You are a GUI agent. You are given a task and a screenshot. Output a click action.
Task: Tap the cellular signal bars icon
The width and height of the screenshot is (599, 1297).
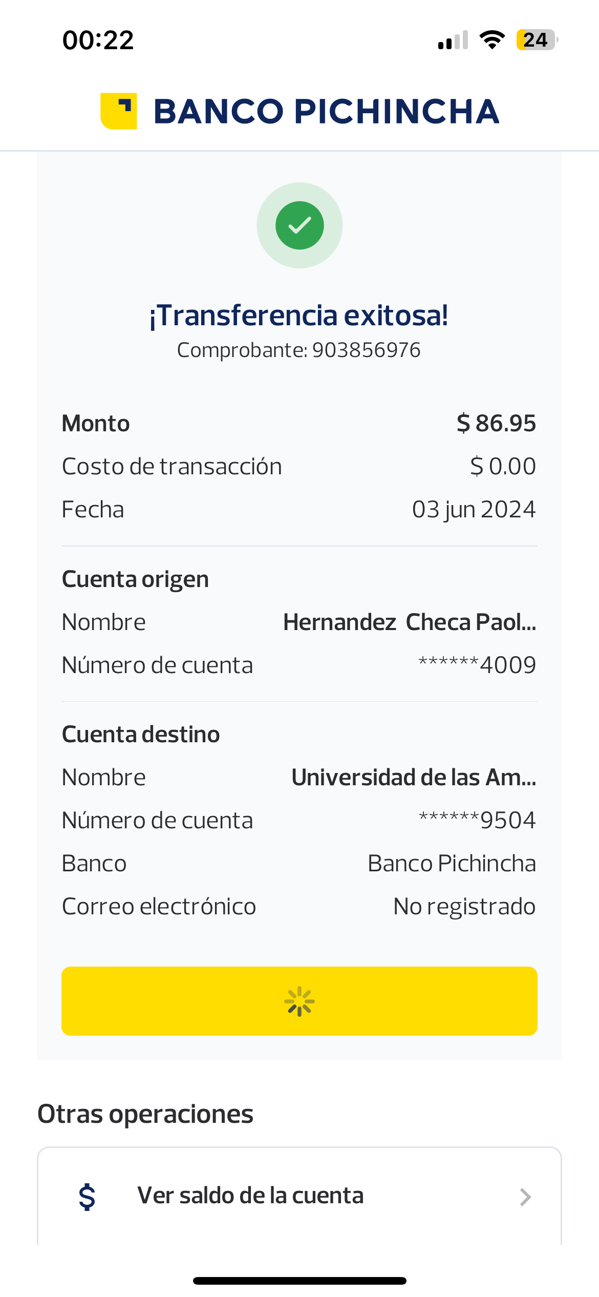[453, 40]
